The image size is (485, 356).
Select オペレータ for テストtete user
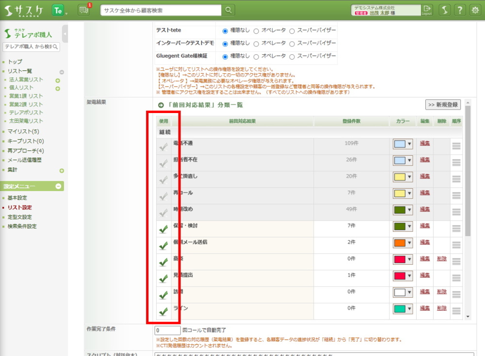pos(256,31)
